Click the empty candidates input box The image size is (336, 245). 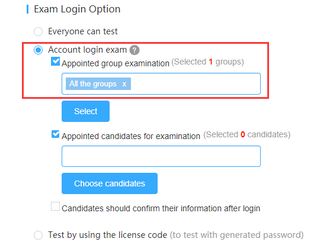coord(161,156)
